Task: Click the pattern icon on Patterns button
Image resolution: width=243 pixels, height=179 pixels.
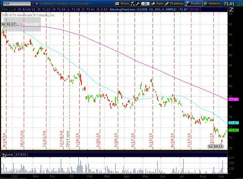Action: tap(206, 3)
